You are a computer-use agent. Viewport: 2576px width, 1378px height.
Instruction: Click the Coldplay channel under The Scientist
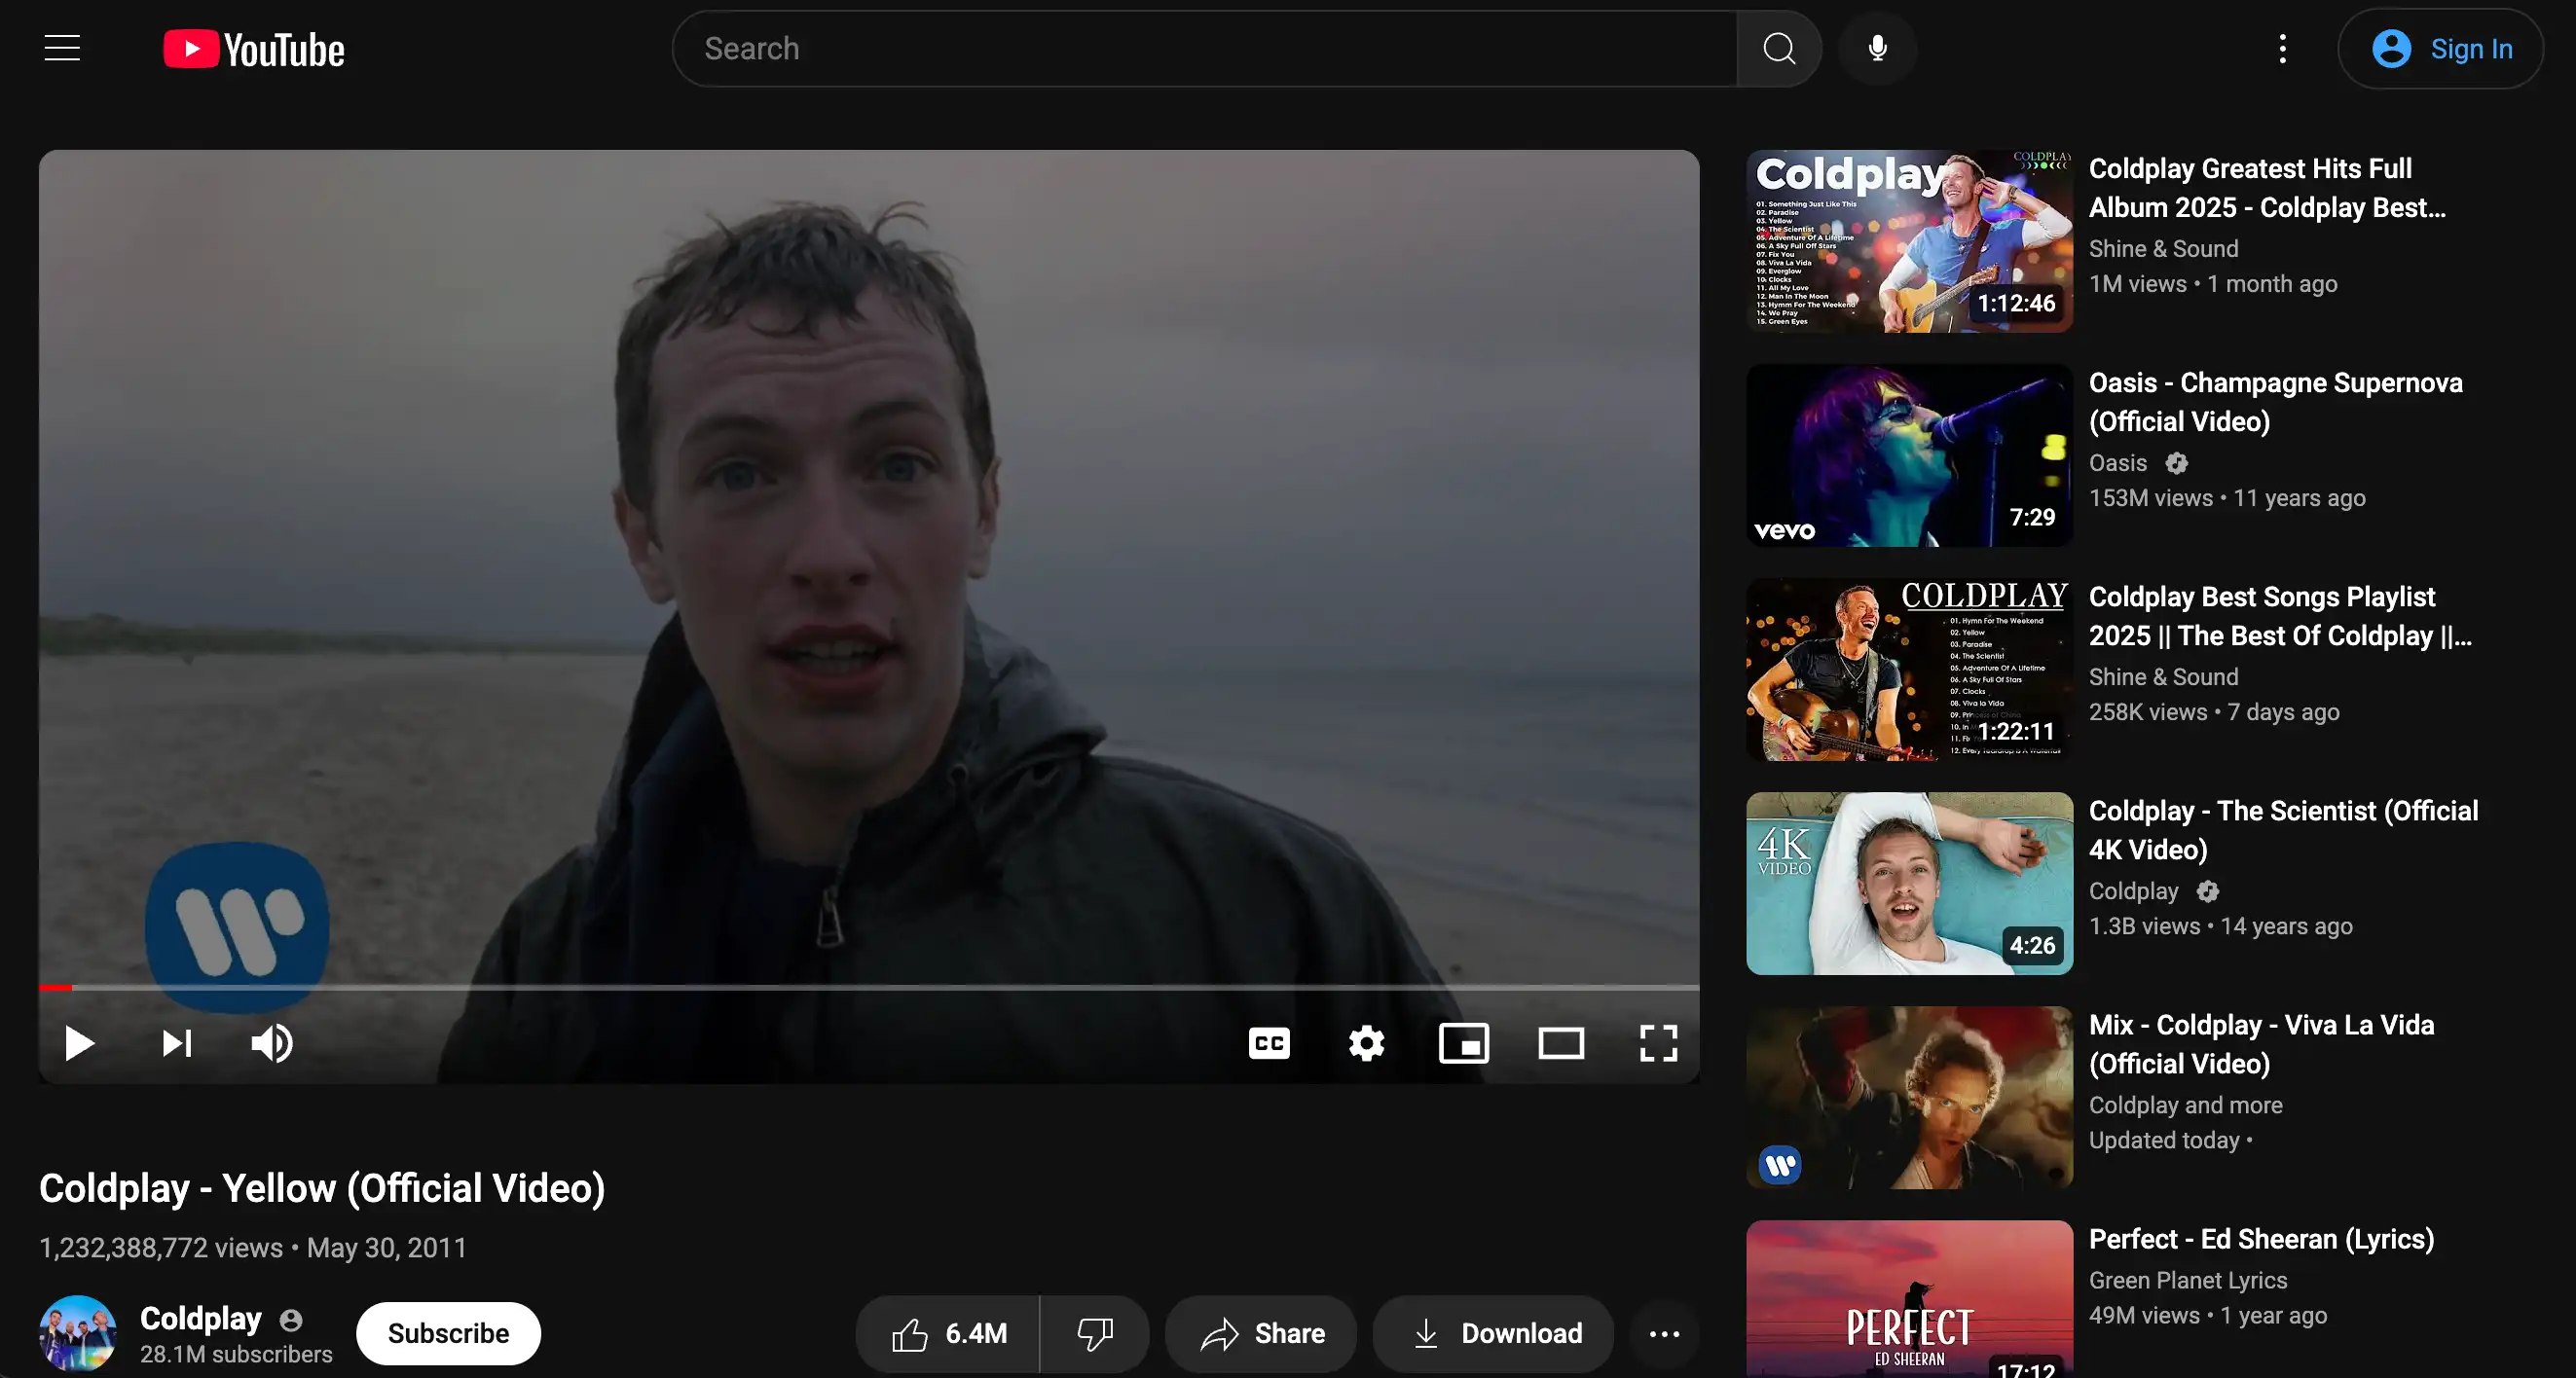tap(2134, 891)
